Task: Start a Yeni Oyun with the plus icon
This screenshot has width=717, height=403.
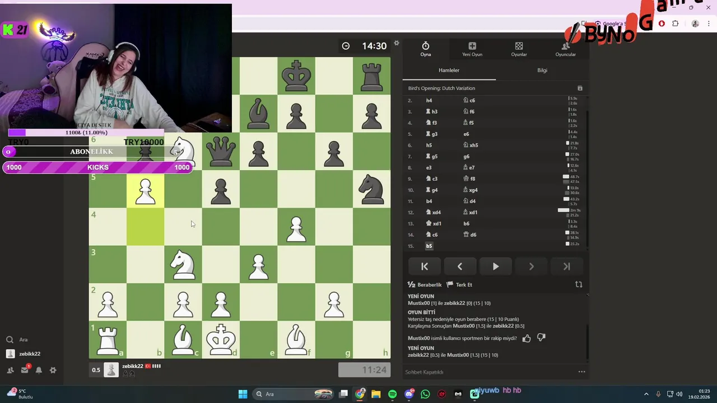Action: [472, 49]
